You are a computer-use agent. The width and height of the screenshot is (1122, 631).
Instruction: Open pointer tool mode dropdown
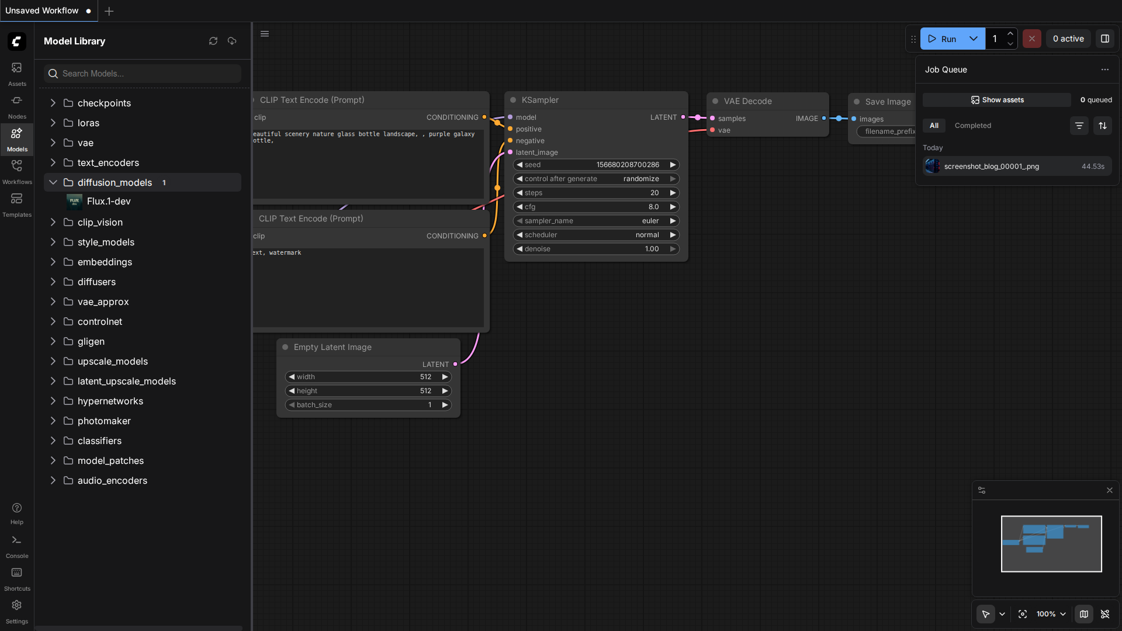coord(1002,614)
